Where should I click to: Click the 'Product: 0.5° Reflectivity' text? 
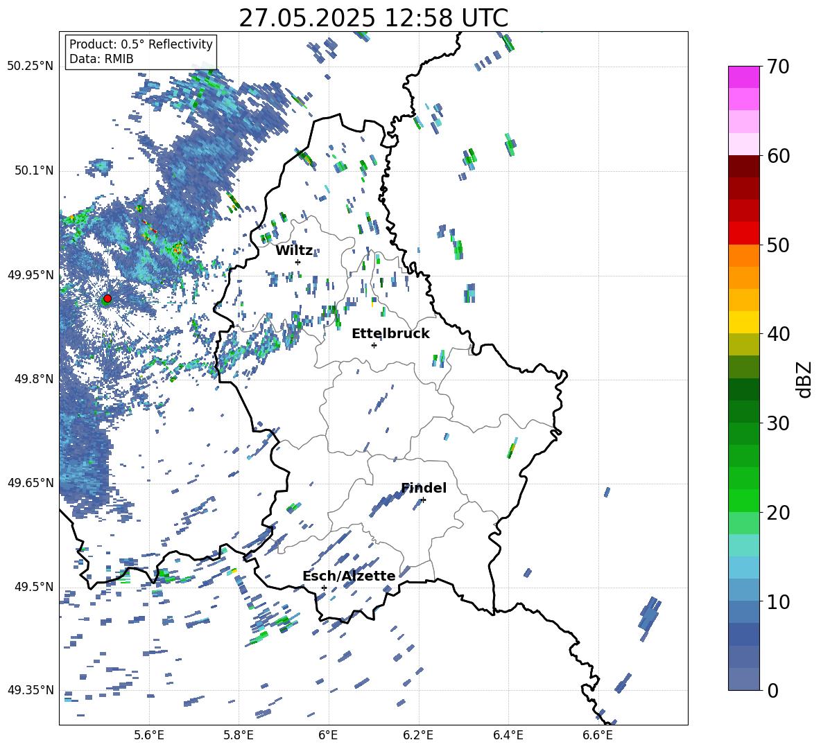[x=141, y=44]
